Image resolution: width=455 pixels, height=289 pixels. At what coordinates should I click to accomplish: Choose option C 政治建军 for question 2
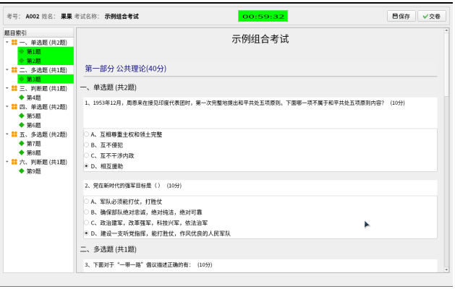pyautogui.click(x=87, y=223)
